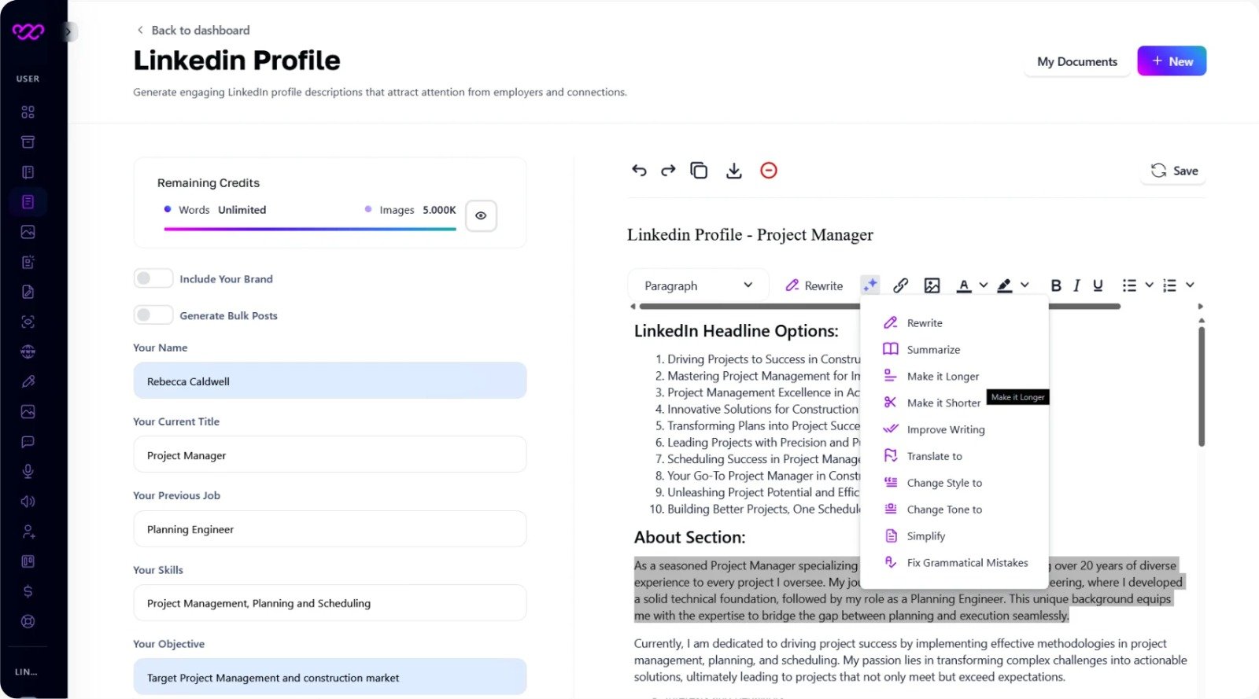Insert an image with the image icon
The height and width of the screenshot is (699, 1259).
[x=932, y=285]
